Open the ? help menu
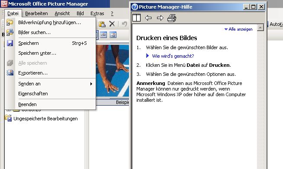 pyautogui.click(x=112, y=13)
